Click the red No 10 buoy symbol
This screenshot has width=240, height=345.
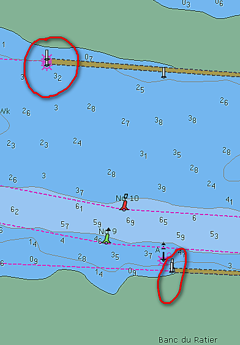(124, 205)
